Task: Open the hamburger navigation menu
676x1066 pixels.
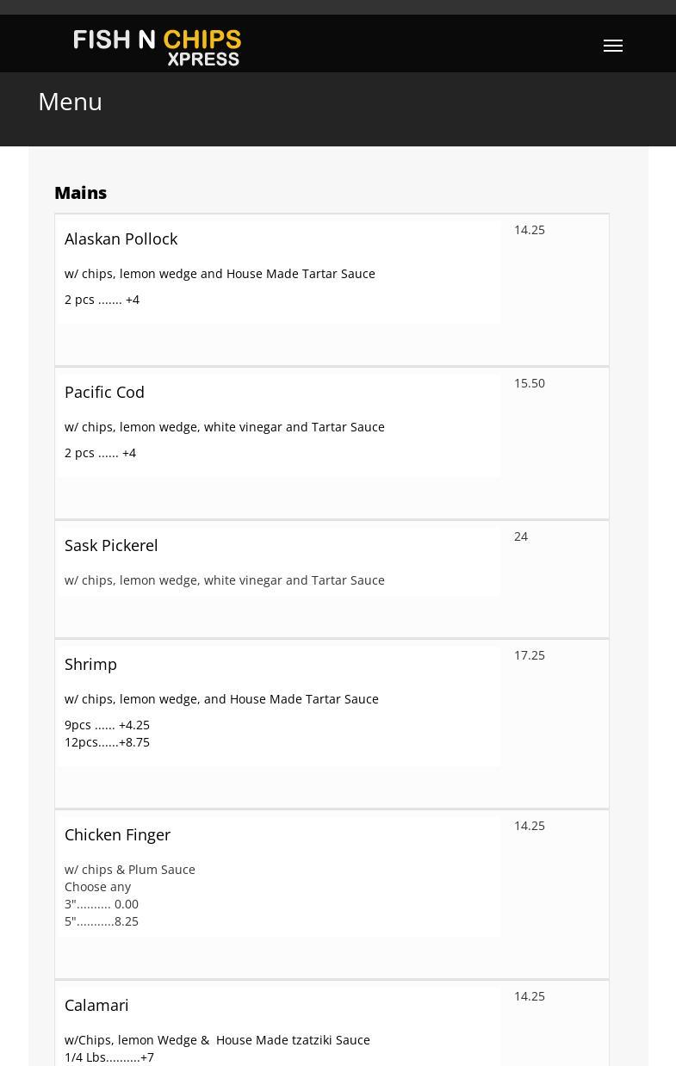Action: [613, 46]
